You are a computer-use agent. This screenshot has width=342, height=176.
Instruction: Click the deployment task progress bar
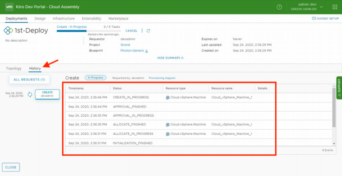(89, 31)
